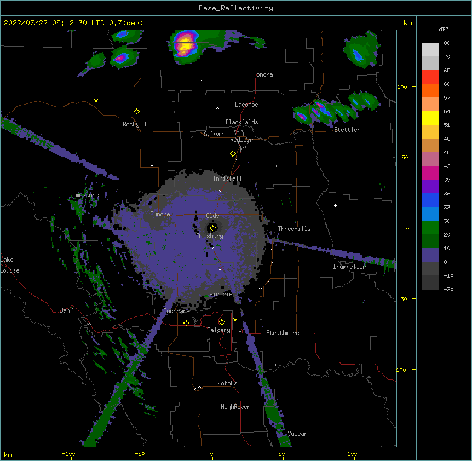Click the yellow diamond marker above RockyMH
The height and width of the screenshot is (461, 472).
(x=137, y=112)
